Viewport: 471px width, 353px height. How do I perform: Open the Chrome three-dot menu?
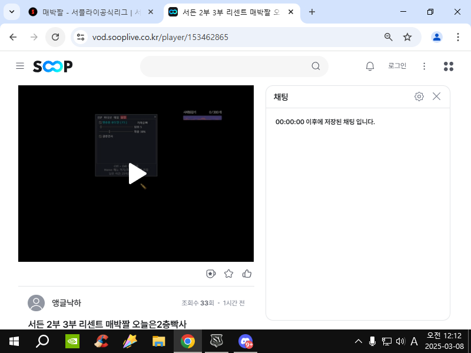click(458, 37)
